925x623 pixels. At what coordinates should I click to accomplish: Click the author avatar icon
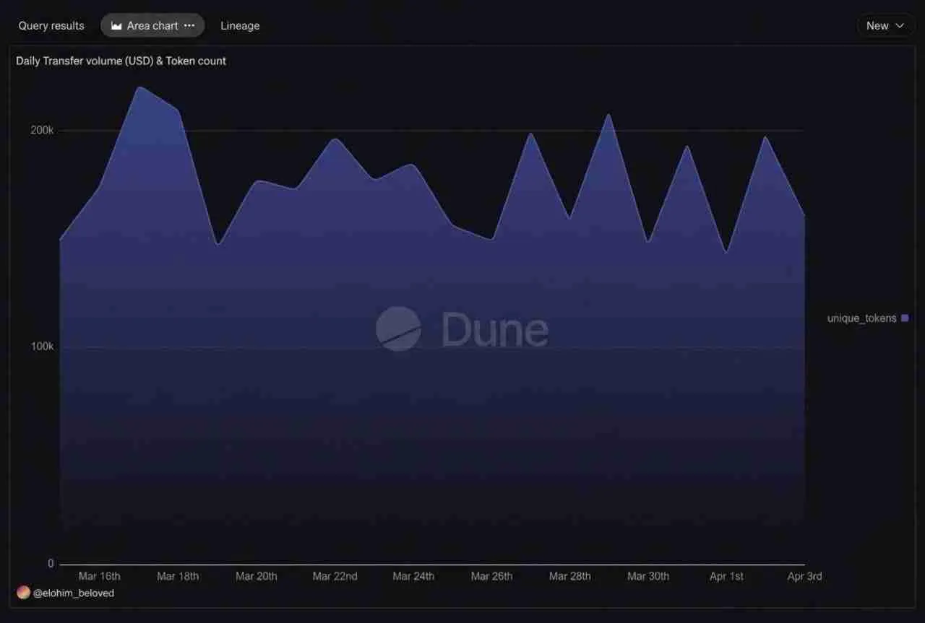(23, 593)
